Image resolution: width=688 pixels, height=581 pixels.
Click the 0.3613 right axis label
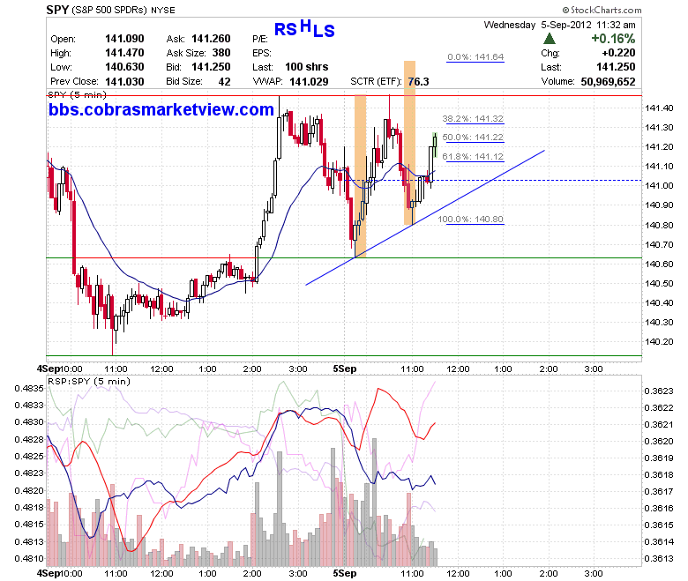tap(659, 558)
